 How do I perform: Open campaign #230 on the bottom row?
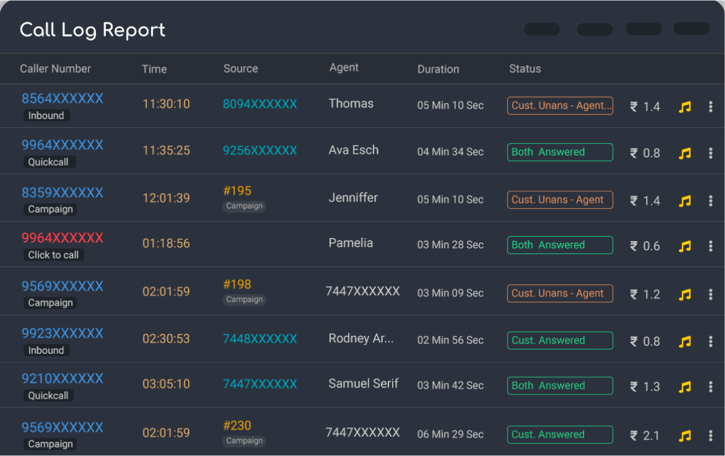click(238, 426)
